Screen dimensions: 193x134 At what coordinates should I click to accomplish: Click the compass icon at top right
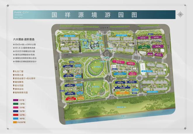click(x=181, y=14)
